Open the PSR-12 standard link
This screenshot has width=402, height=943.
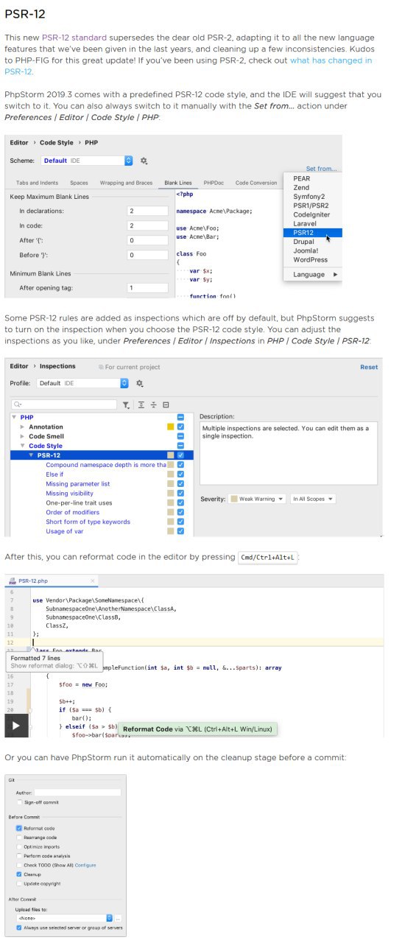74,37
